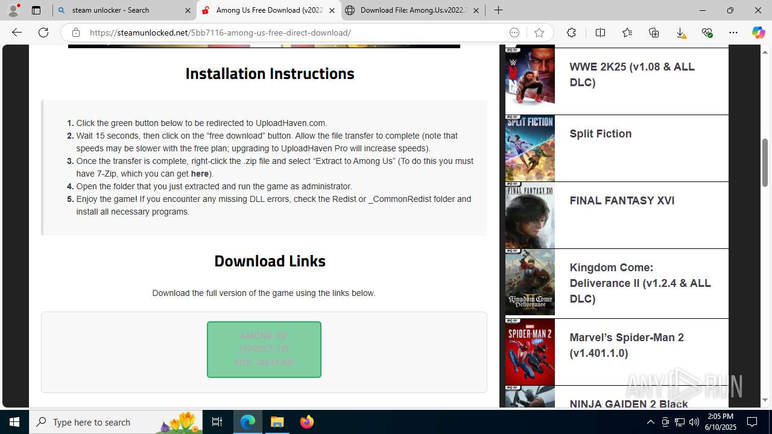Open split screen view
The image size is (772, 434).
tap(600, 33)
